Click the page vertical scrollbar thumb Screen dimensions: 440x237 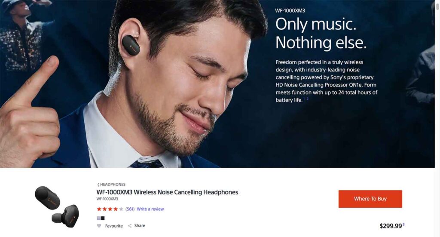[x=437, y=5]
